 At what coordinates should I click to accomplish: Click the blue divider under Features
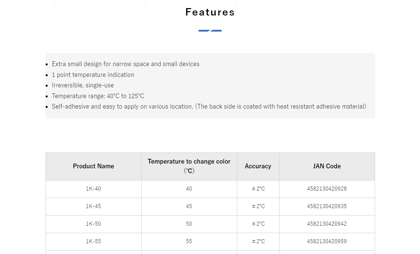click(210, 31)
